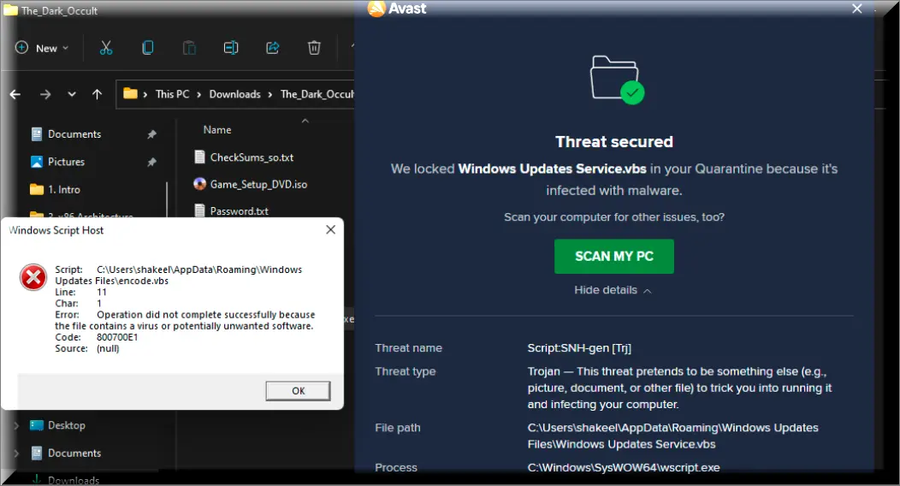Close the Windows Script Host dialog
This screenshot has height=486, width=900.
point(330,229)
